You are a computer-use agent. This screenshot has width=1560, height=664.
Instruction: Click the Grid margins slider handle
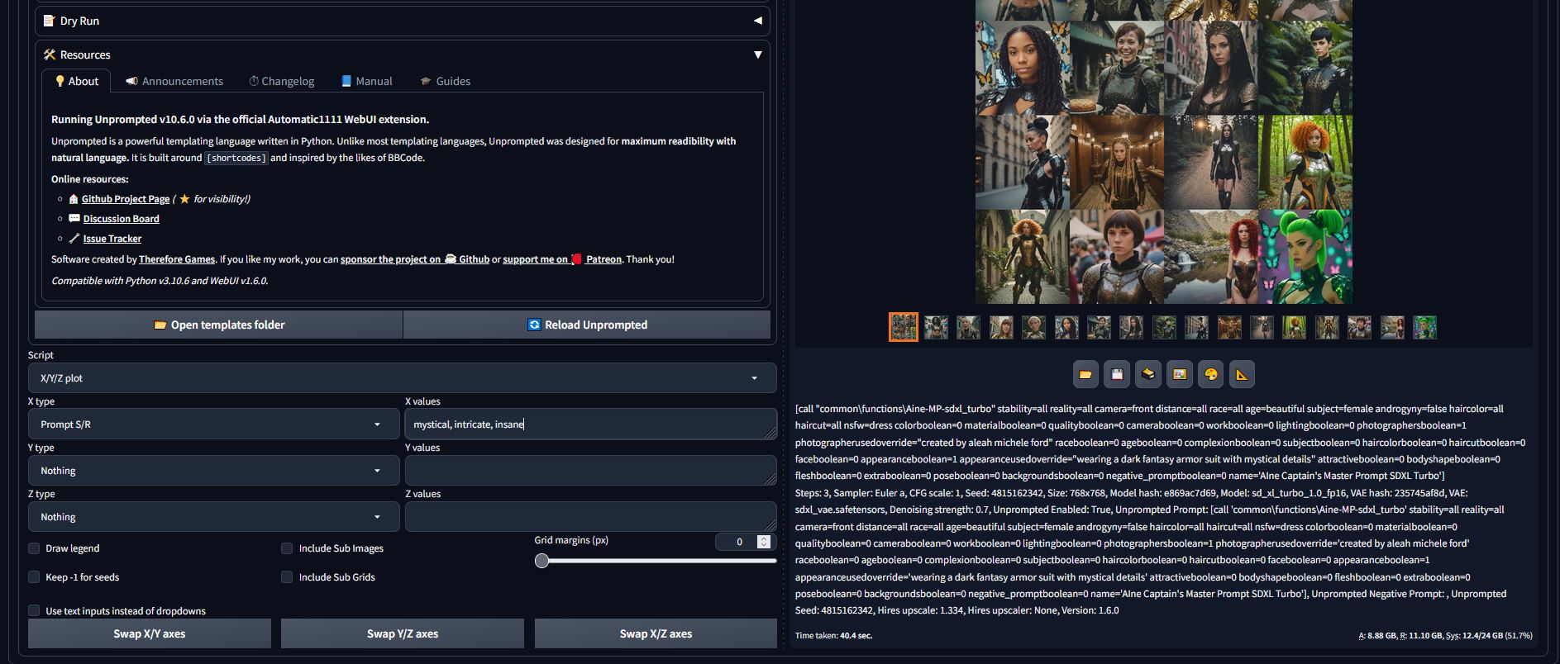(541, 561)
